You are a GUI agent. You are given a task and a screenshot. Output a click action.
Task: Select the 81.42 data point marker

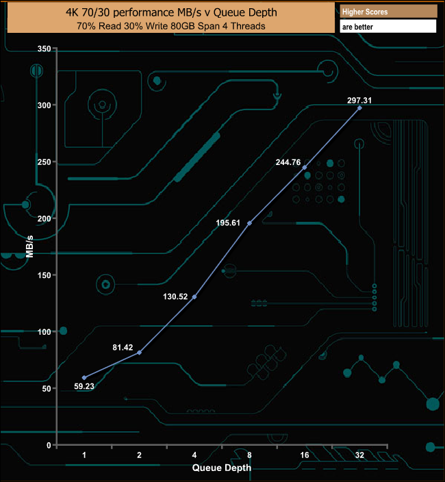click(x=140, y=353)
